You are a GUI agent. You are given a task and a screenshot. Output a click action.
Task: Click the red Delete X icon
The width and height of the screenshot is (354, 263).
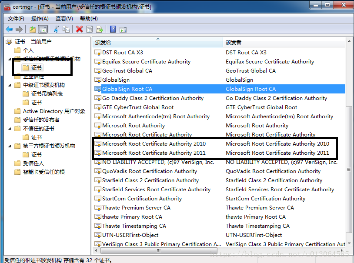pyautogui.click(x=80, y=29)
